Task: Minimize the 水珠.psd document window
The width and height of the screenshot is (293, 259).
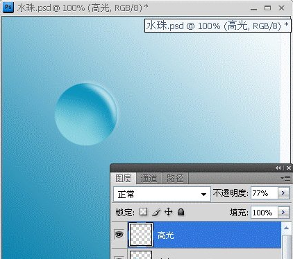Action: (254, 9)
